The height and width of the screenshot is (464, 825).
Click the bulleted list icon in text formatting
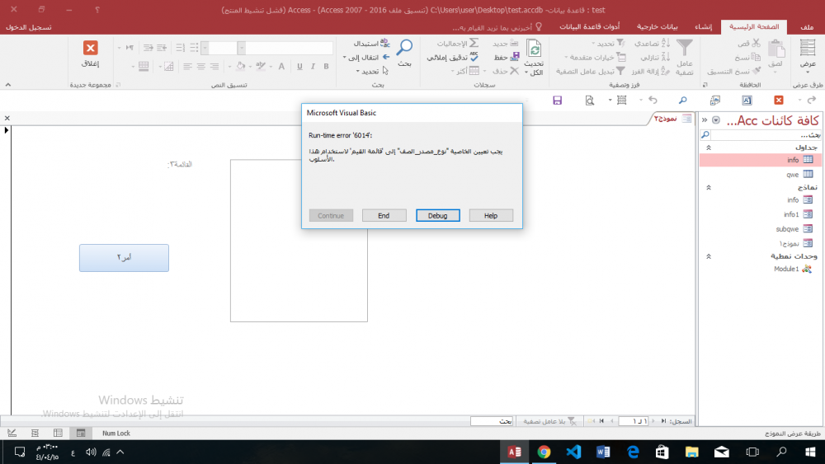tap(194, 48)
